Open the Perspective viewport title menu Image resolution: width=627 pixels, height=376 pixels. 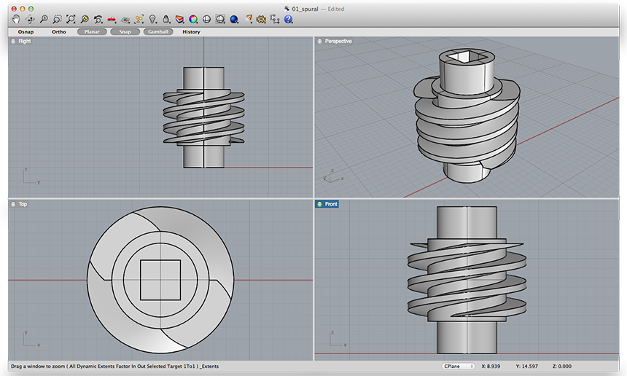pyautogui.click(x=338, y=42)
